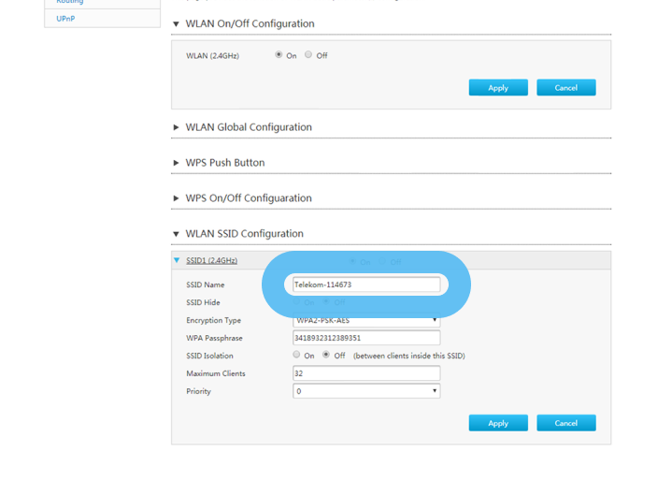The height and width of the screenshot is (481, 658).
Task: Expand the WLAN Global Configuration section
Action: 177,127
